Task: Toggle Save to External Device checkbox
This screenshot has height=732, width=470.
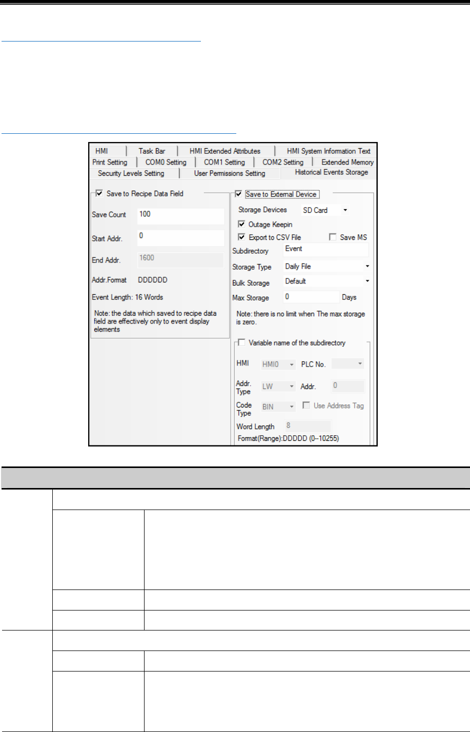Action: 238,194
